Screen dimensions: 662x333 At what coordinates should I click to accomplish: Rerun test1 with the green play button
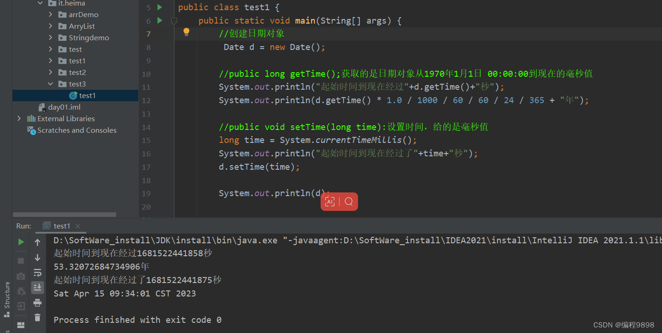tap(20, 241)
